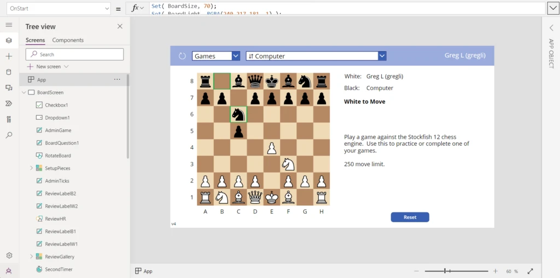This screenshot has height=278, width=560.
Task: Click fit-to-window icon beside zoom percentage
Action: point(530,271)
